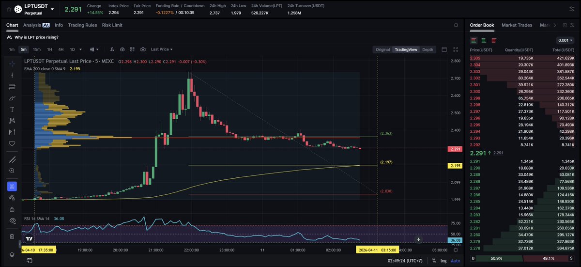
Task: Click the lightning bolt icon near RSI
Action: pos(419,239)
